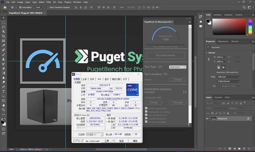Open the Test Type Standard dropdown

[x=178, y=67]
